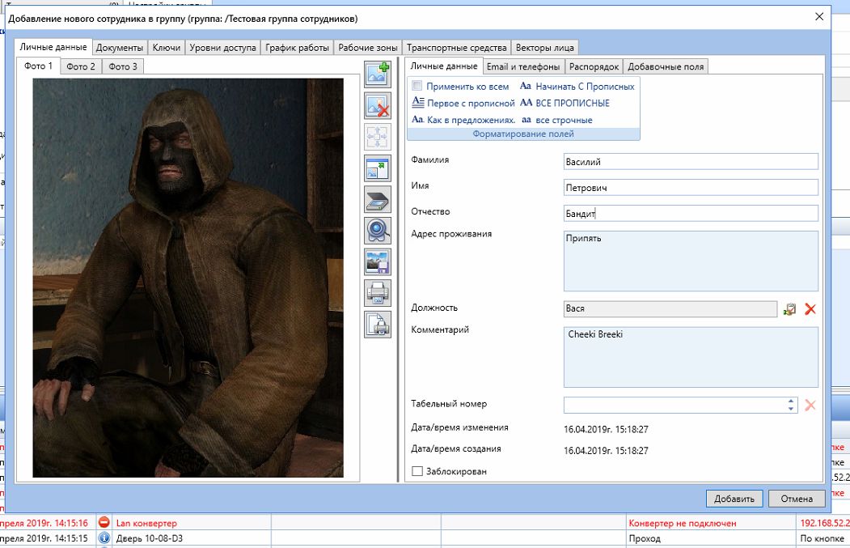Apply Начинать С Прописных formatting
The height and width of the screenshot is (548, 850).
pos(577,87)
